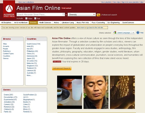This screenshot has width=145, height=113.
Task: Browse by Awards link
Action: 6,46
